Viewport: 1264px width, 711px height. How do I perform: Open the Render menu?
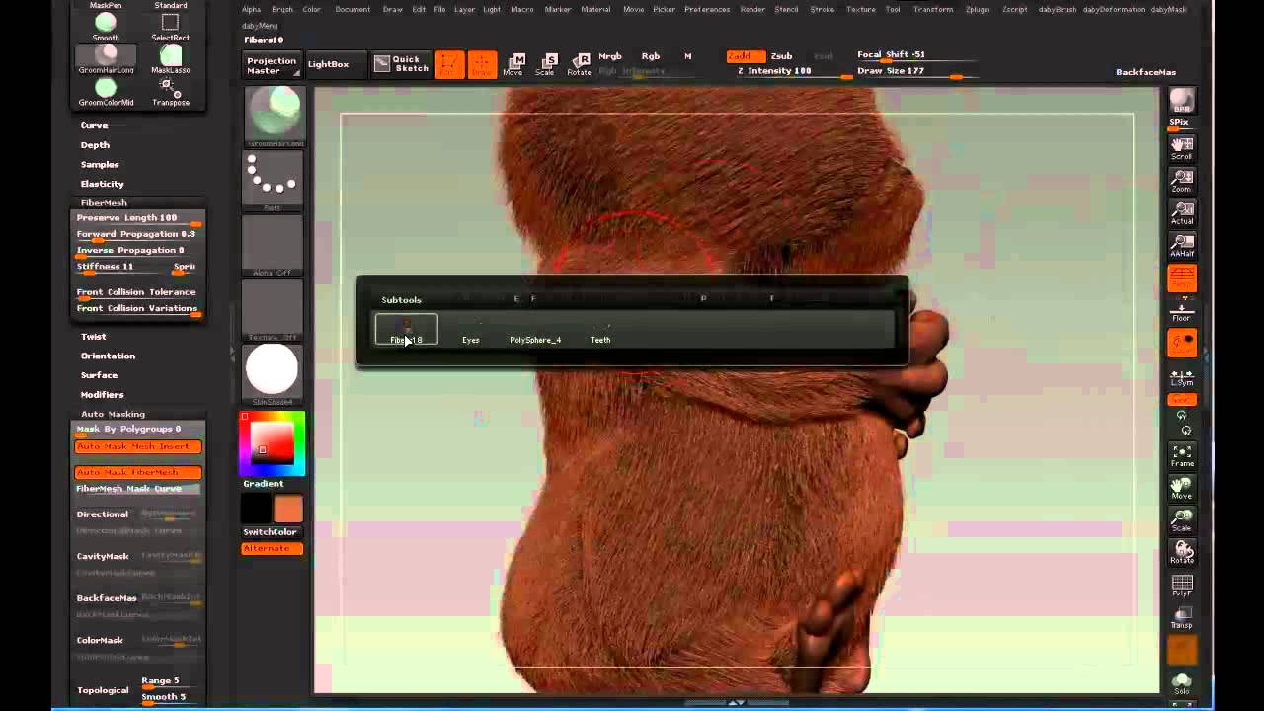752,9
